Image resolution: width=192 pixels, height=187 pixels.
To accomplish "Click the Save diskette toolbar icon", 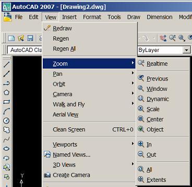I will (30, 38).
